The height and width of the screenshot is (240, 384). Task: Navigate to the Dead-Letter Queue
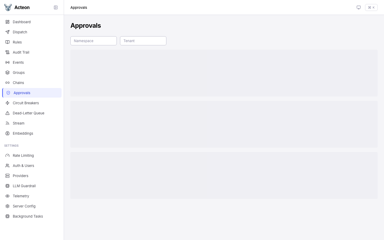point(28,113)
